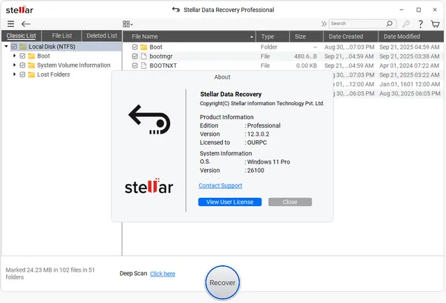Viewport: 446px width, 303px height.
Task: Open the Contact Support link
Action: point(220,186)
